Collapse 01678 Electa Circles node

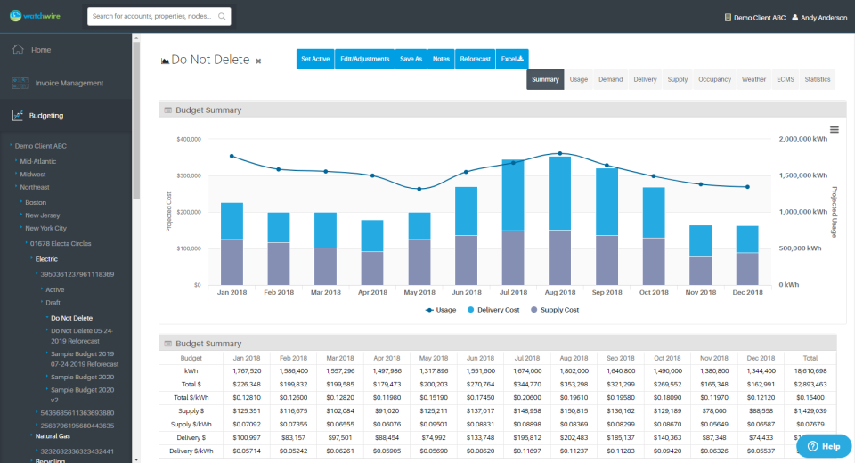[26, 243]
